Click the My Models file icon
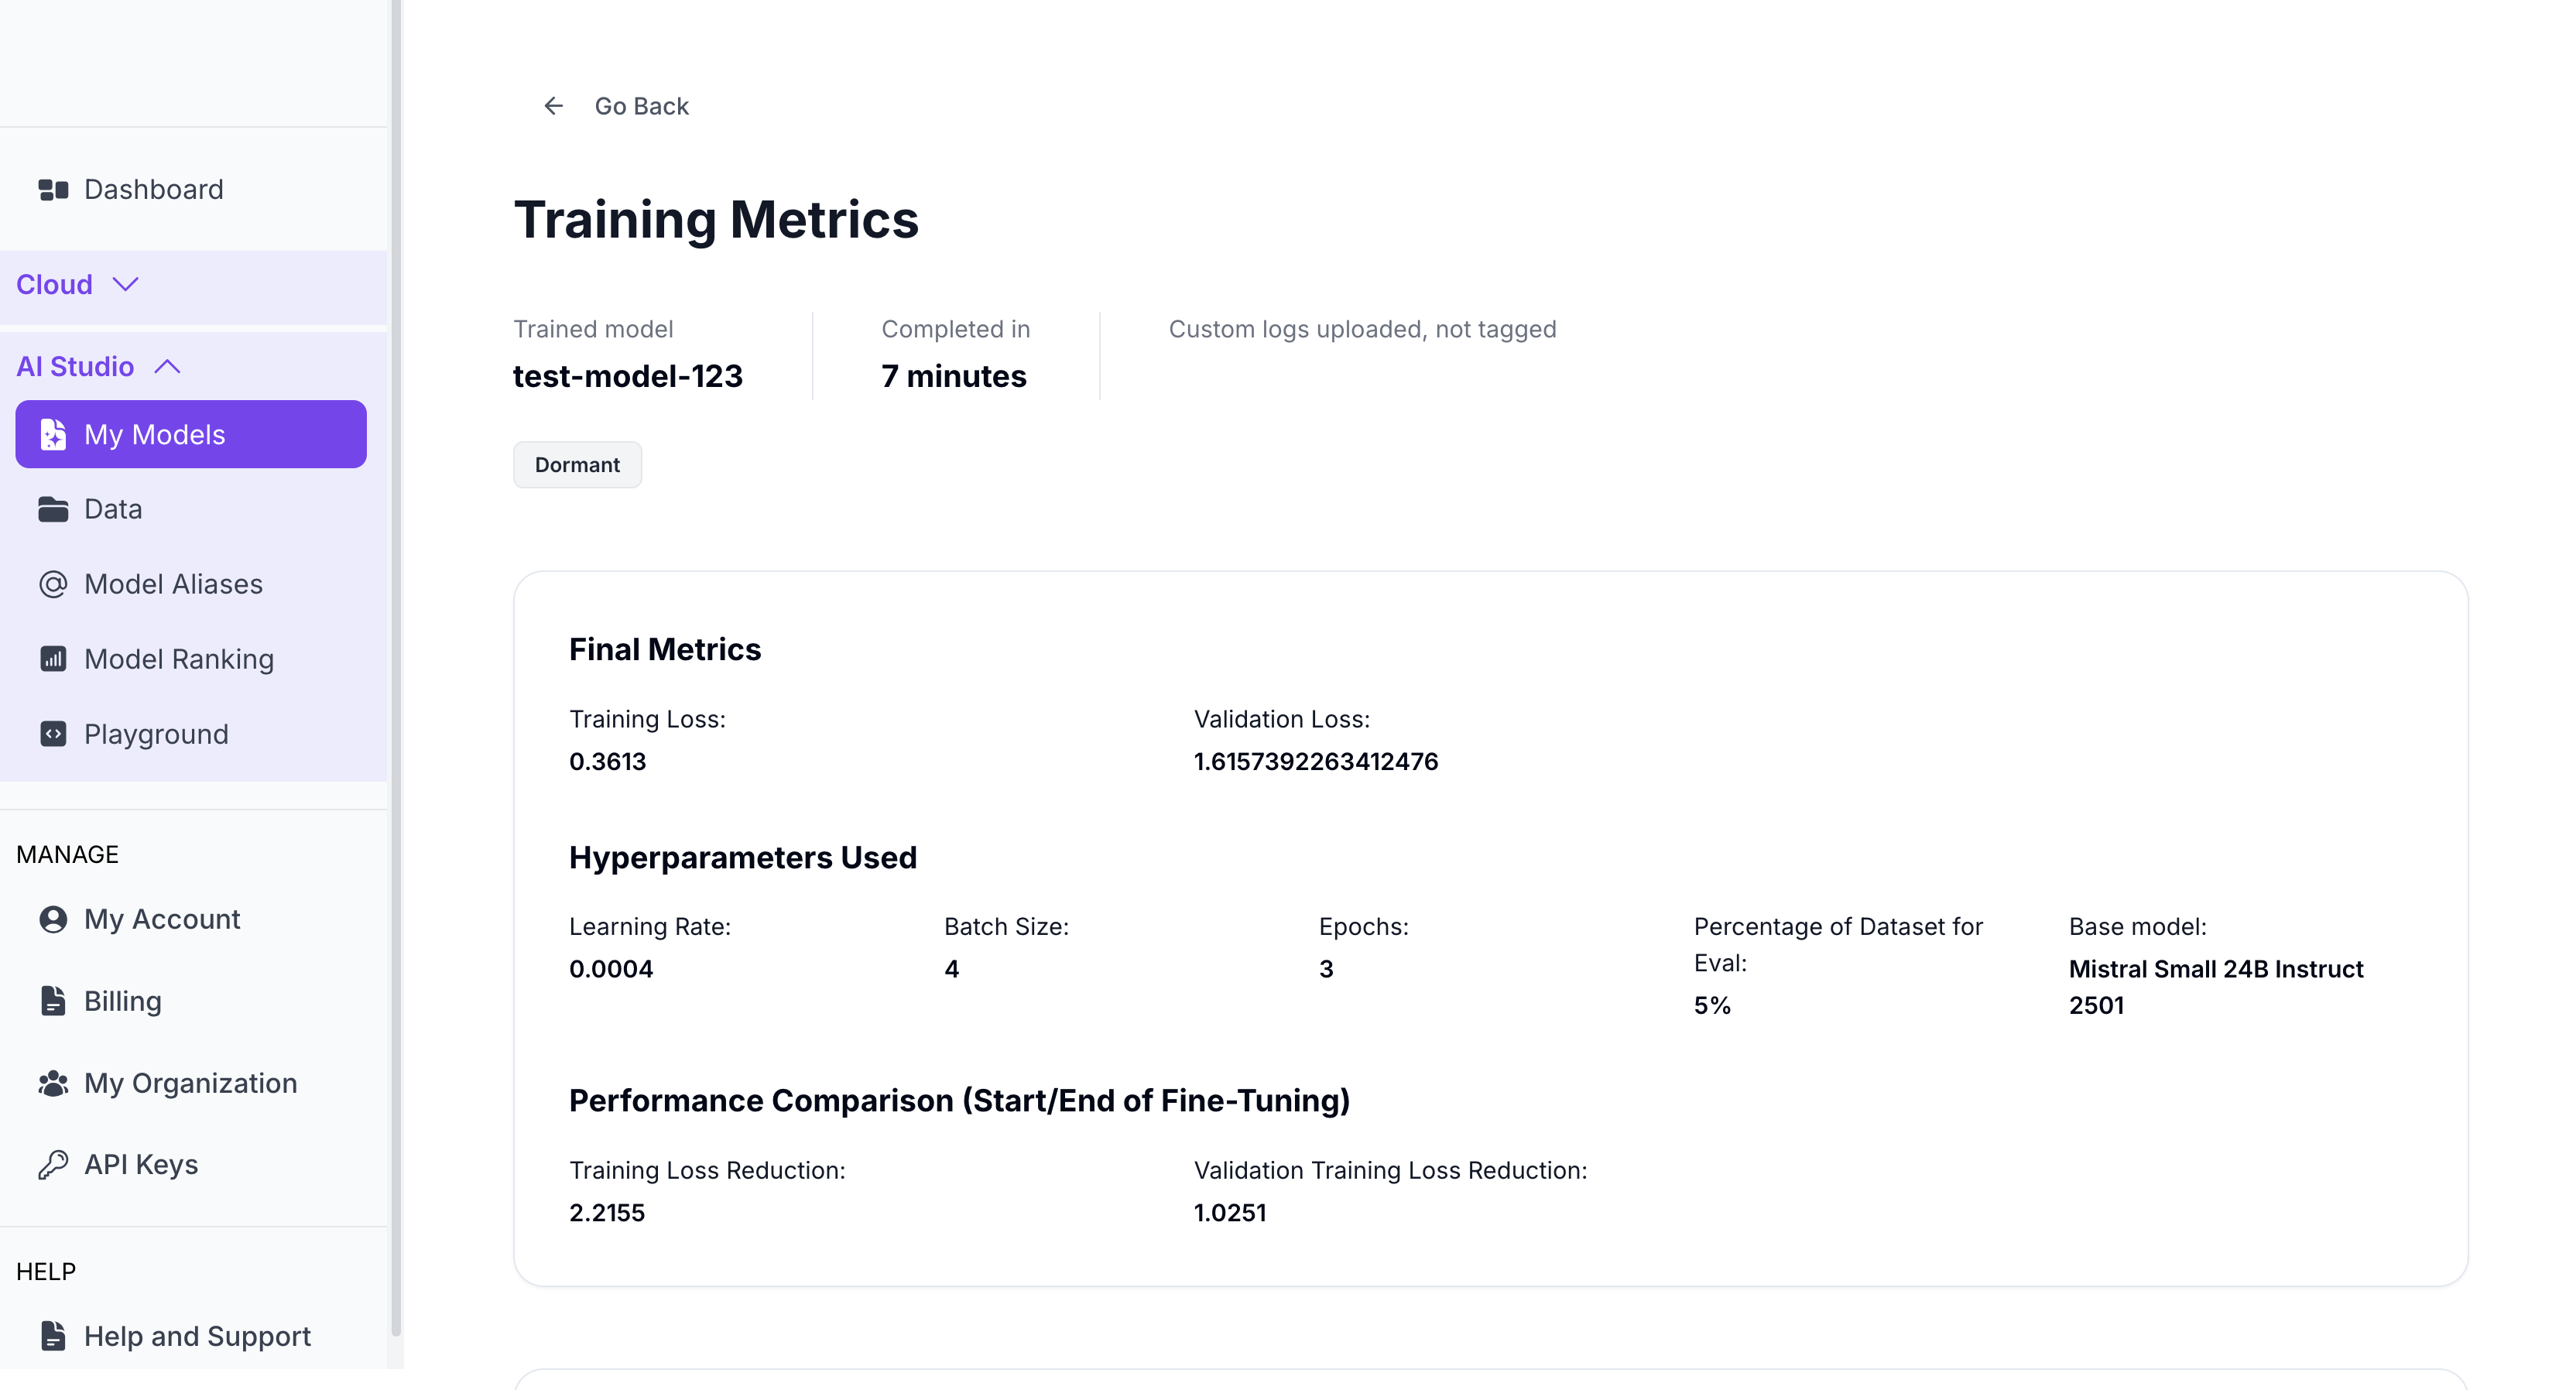Image resolution: width=2576 pixels, height=1390 pixels. pos(53,434)
